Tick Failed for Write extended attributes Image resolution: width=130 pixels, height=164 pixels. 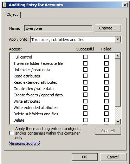point(106,108)
